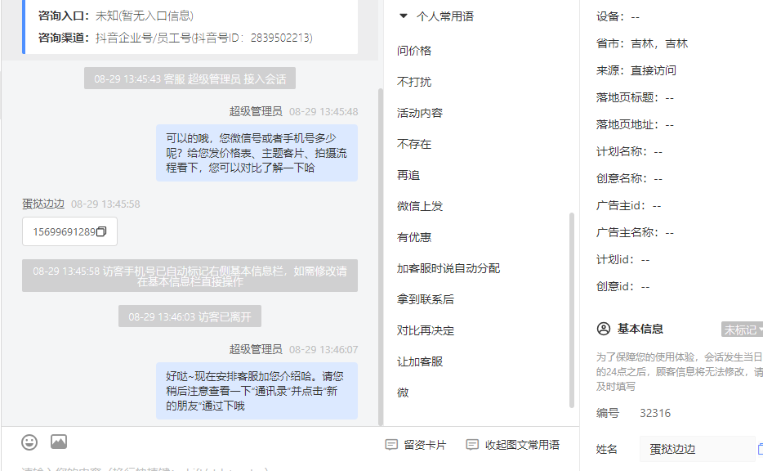This screenshot has width=763, height=471.
Task: Click the 手机号已自动标记 system notice
Action: (x=190, y=276)
